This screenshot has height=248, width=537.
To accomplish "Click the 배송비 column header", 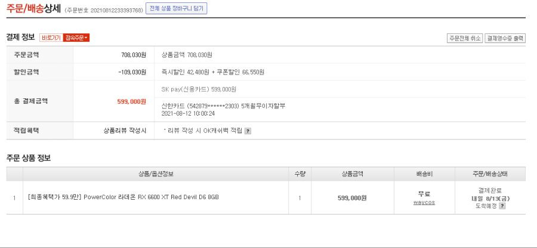I will pos(424,174).
